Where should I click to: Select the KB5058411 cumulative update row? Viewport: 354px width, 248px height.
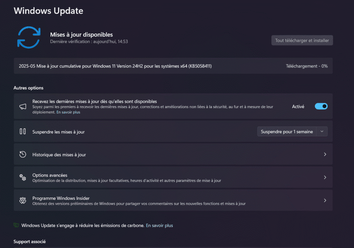pyautogui.click(x=173, y=66)
